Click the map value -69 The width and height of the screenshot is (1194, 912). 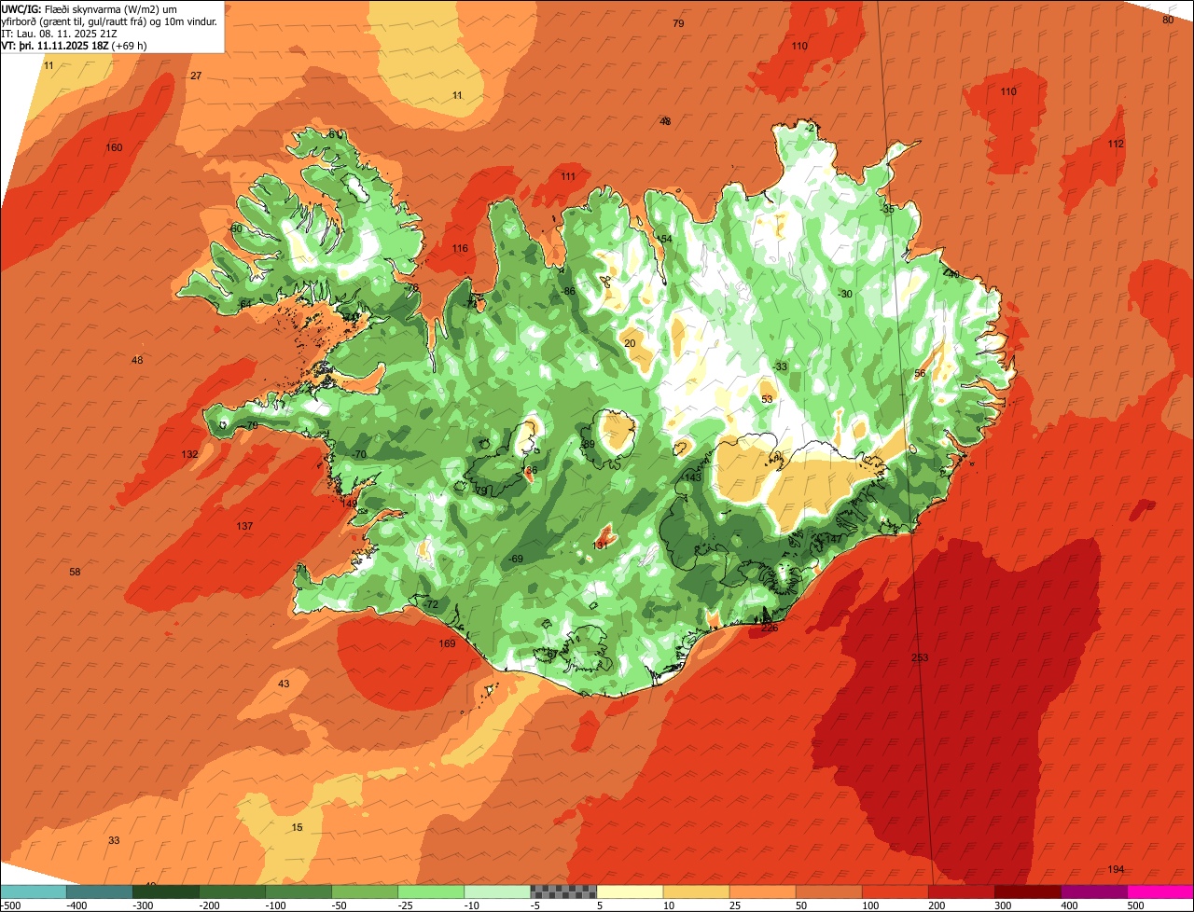[516, 560]
